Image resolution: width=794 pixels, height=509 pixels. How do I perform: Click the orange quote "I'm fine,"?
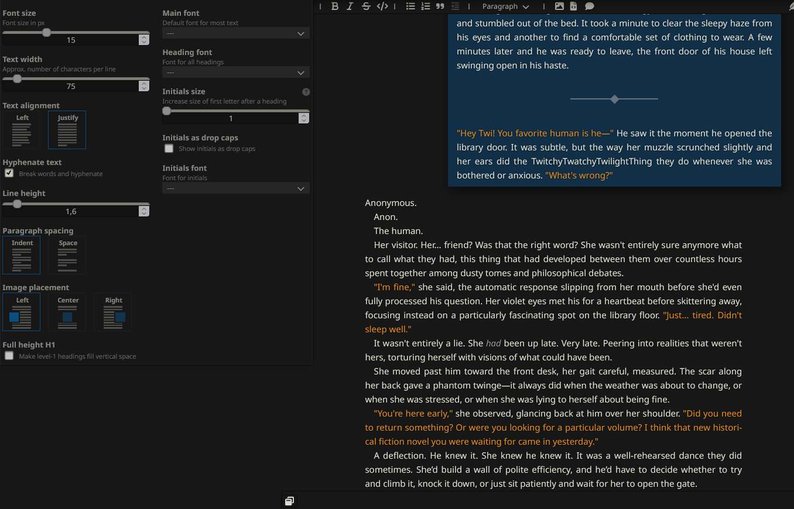[x=394, y=287]
